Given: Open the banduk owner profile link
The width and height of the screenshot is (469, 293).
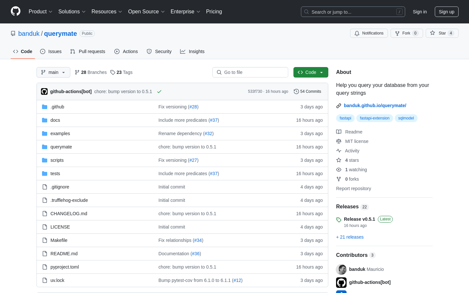Looking at the screenshot, I should tap(29, 34).
